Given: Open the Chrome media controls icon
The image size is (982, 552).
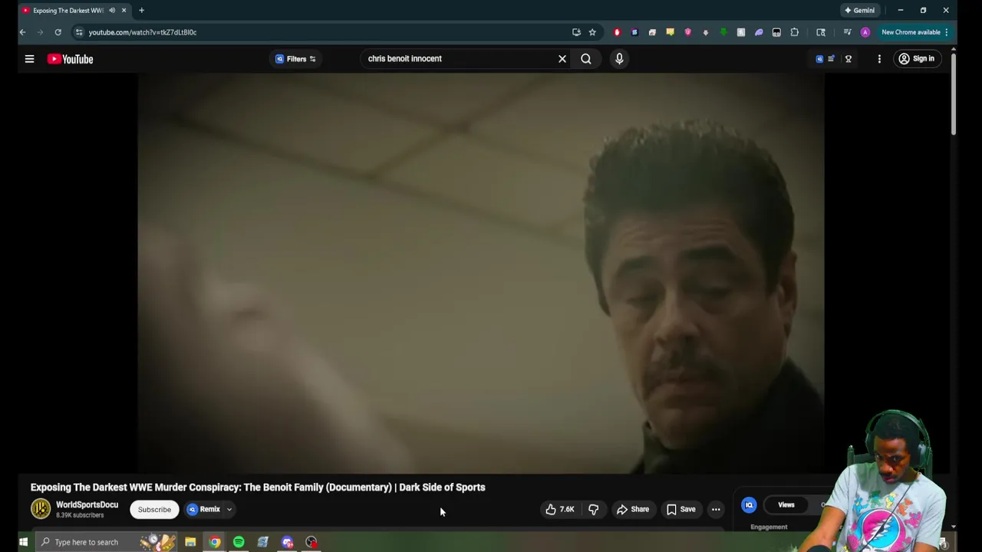Looking at the screenshot, I should 847,32.
